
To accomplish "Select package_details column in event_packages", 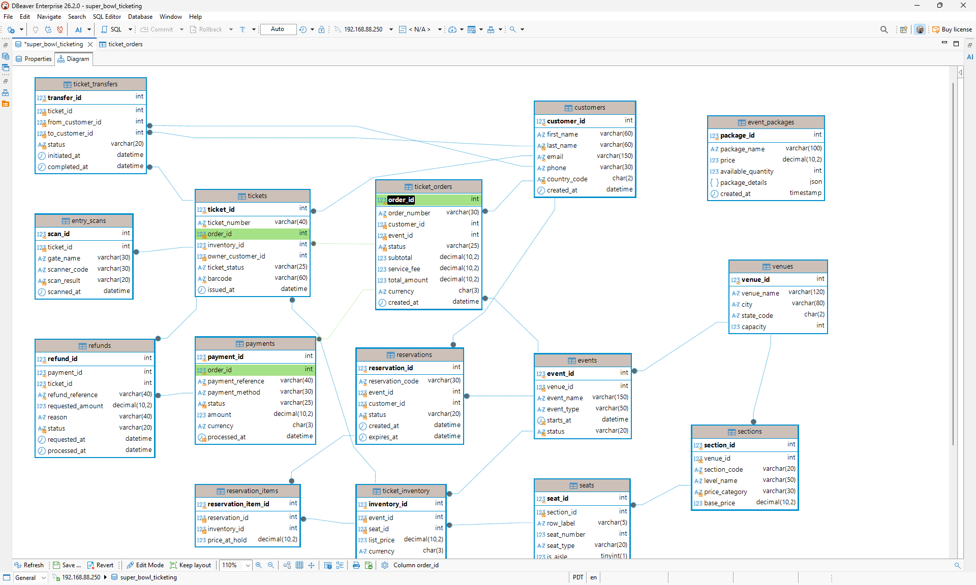I will pyautogui.click(x=766, y=182).
